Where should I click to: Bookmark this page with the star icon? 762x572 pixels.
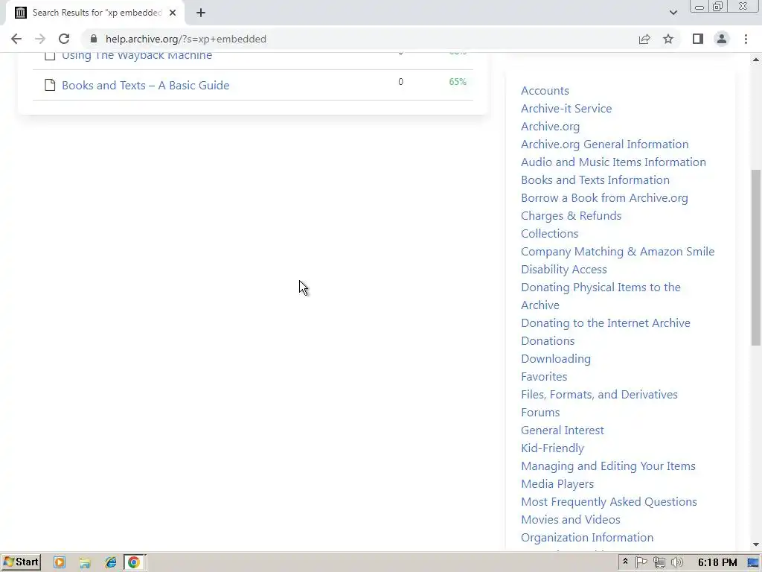[668, 39]
